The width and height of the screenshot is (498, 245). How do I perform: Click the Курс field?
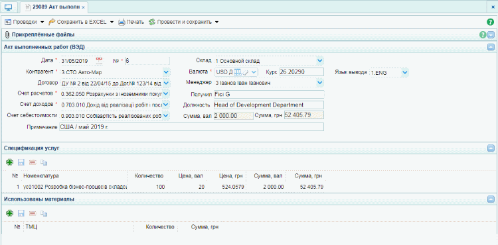point(301,72)
